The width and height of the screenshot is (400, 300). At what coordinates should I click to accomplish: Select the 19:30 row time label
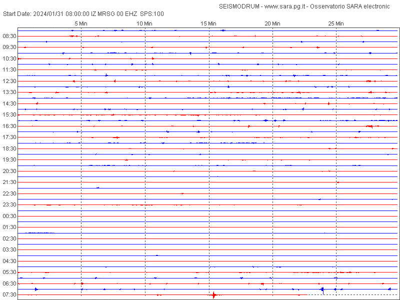pyautogui.click(x=9, y=159)
